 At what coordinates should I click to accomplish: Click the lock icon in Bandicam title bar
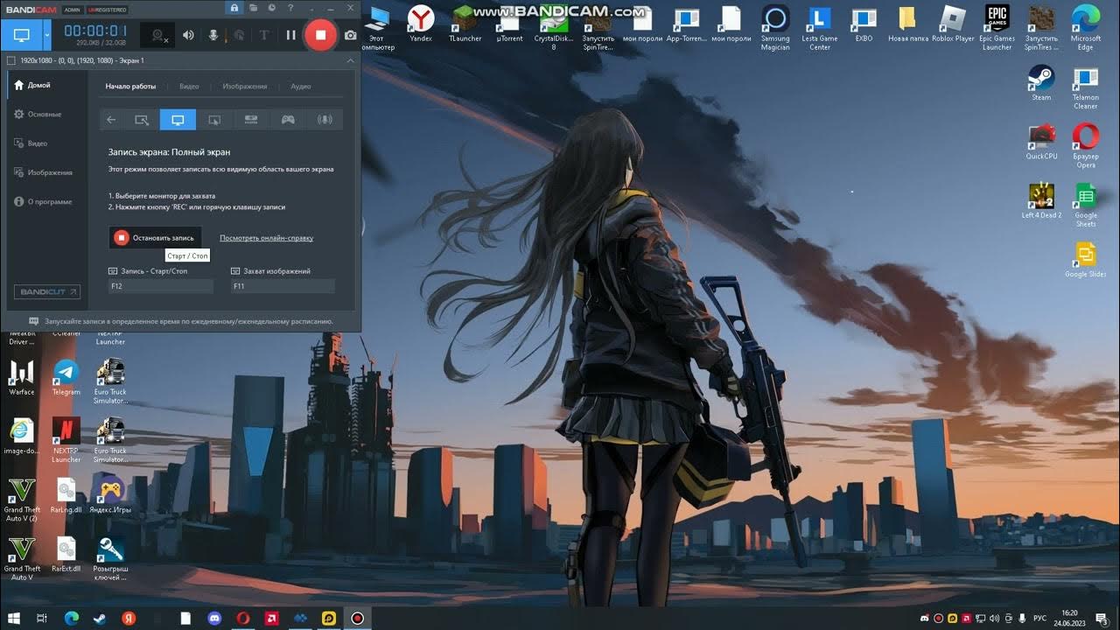coord(234,8)
